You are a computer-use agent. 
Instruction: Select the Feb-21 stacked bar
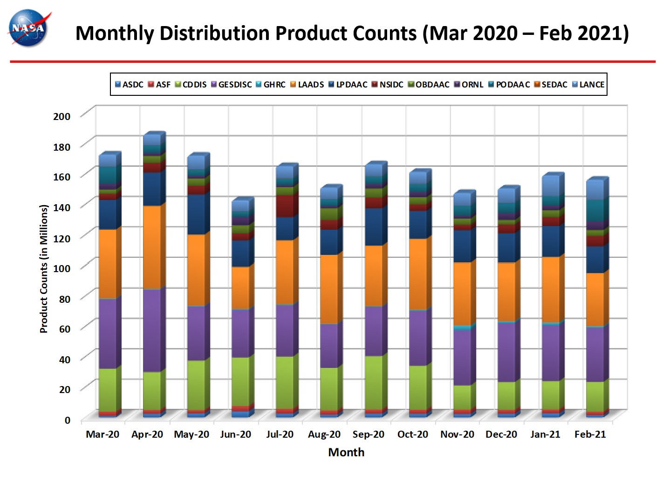598,297
